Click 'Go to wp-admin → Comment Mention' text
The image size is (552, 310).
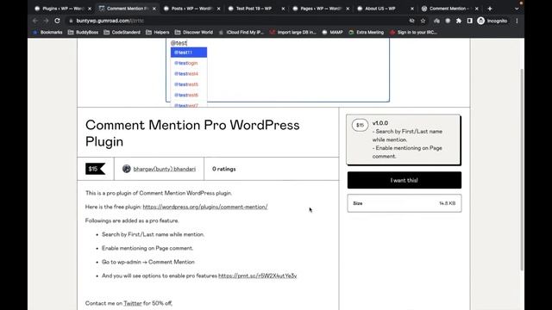click(x=147, y=262)
